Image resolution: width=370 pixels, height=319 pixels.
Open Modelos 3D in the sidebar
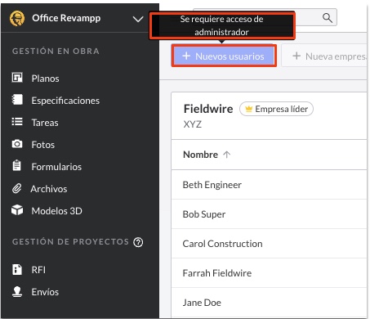click(x=56, y=211)
